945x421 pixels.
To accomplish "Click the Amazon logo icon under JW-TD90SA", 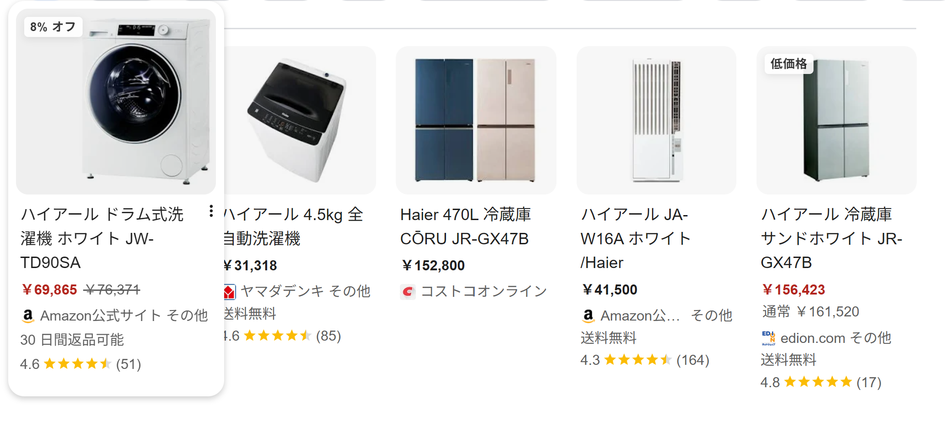I will [28, 316].
